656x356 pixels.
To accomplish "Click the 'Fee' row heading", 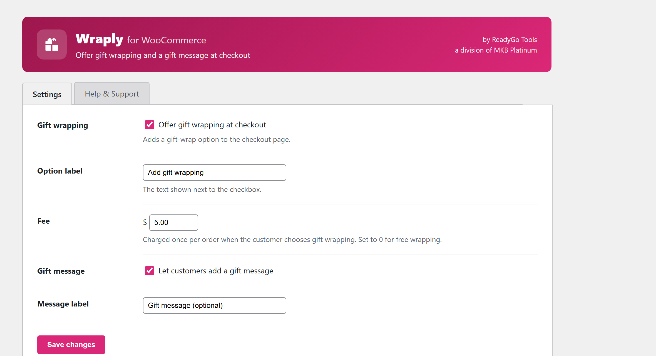I will (x=43, y=221).
